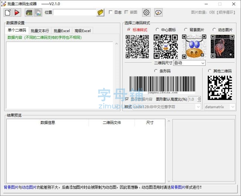Switch to 单个二维码 tab
The width and height of the screenshot is (241, 196).
[17, 30]
